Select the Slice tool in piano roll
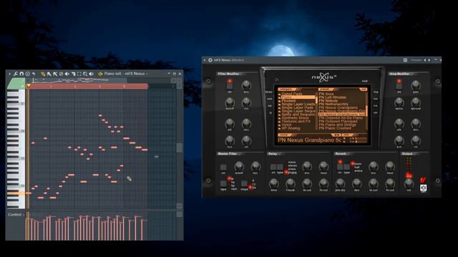The image size is (458, 257). tap(73, 74)
